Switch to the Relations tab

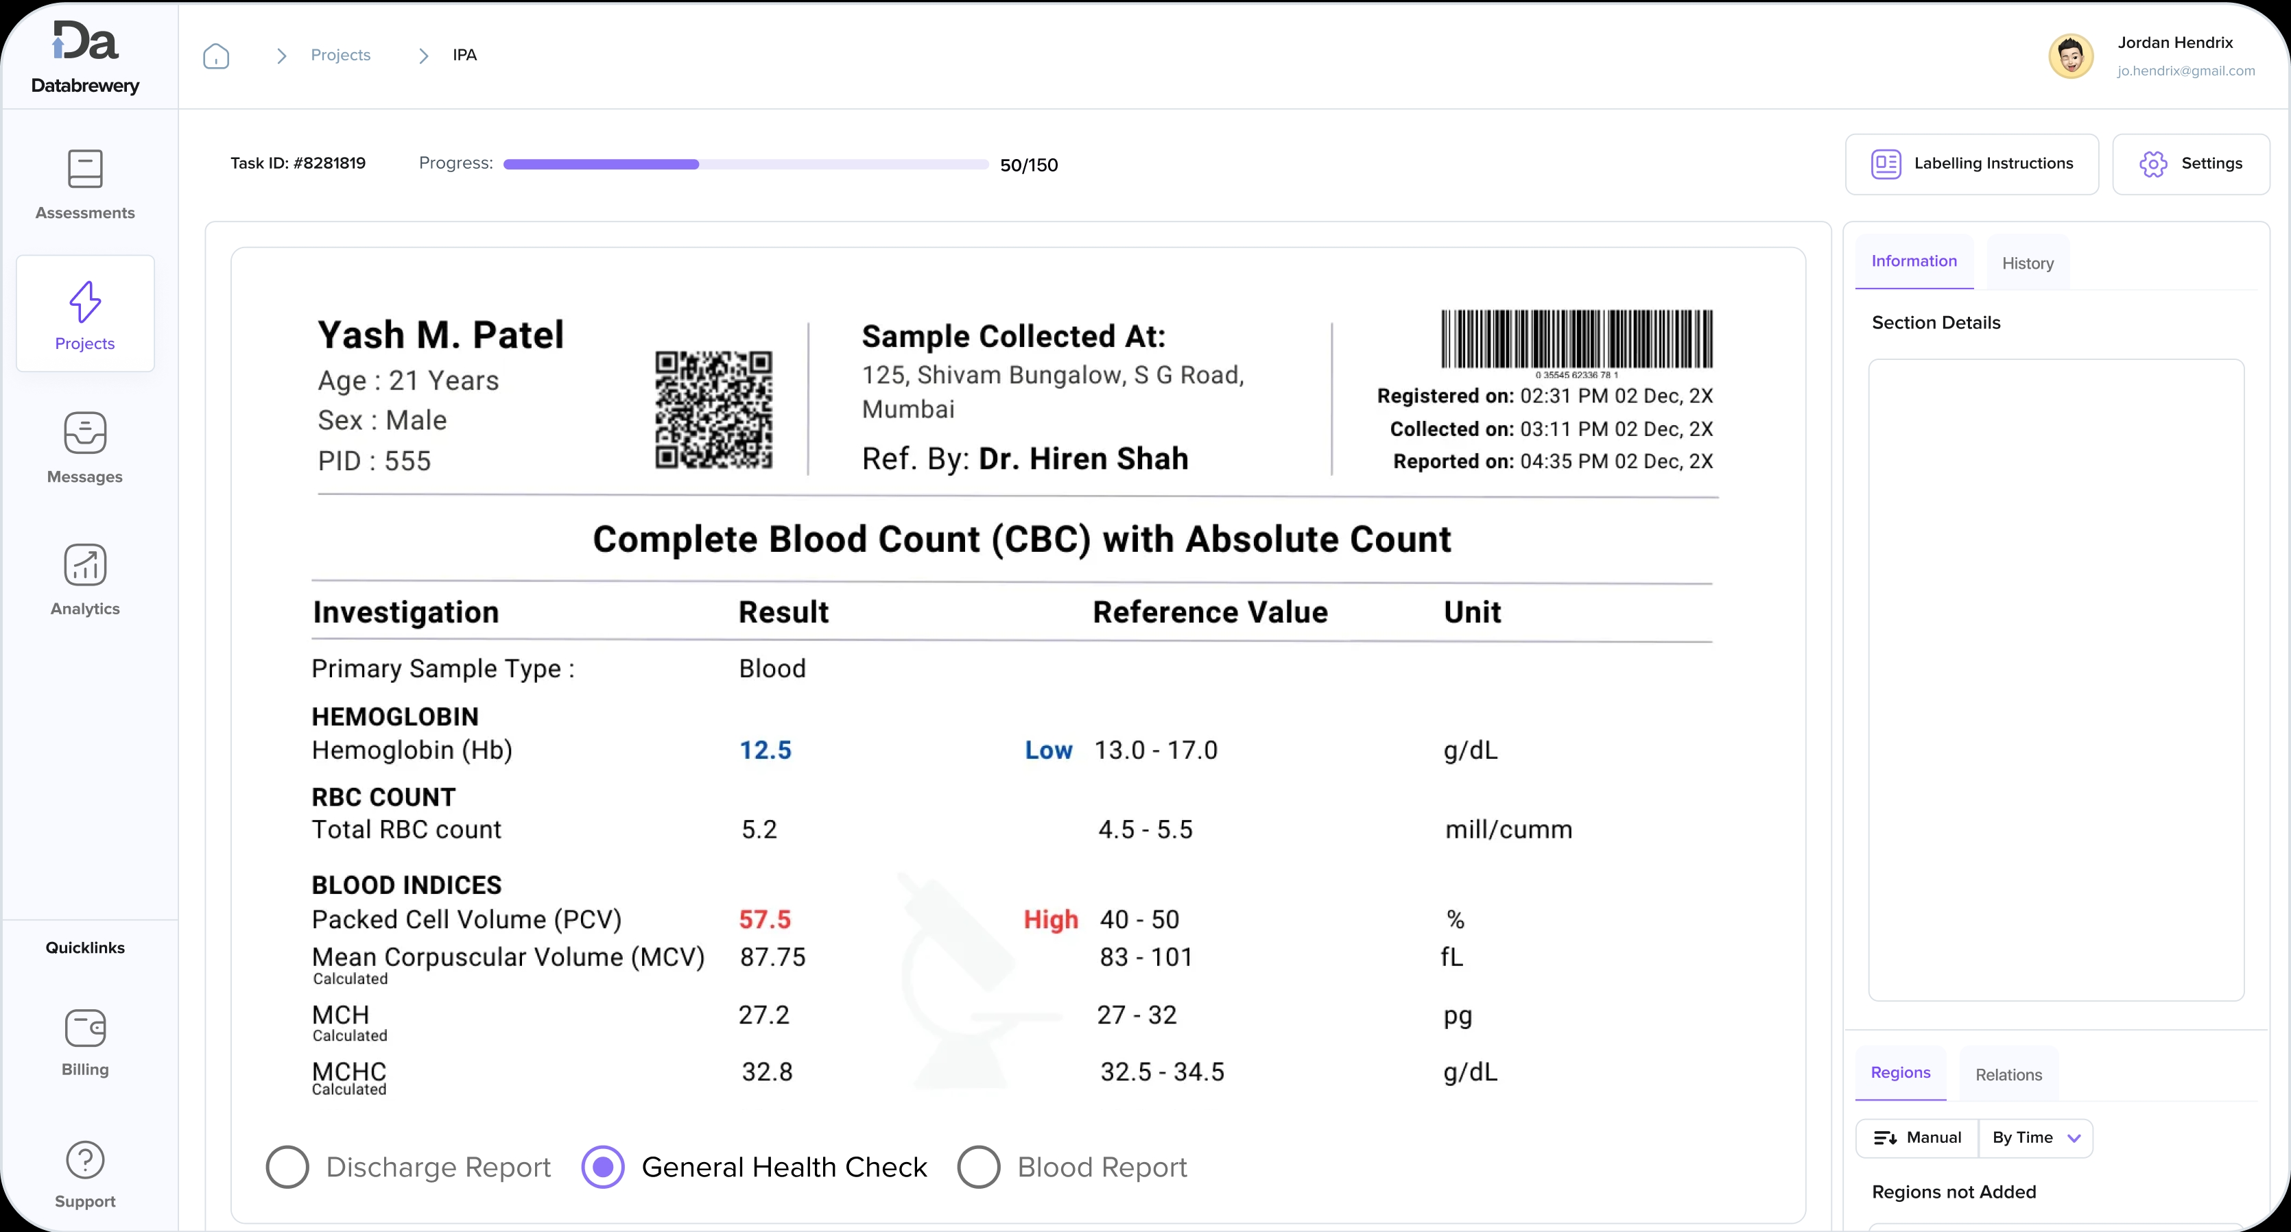coord(2008,1075)
